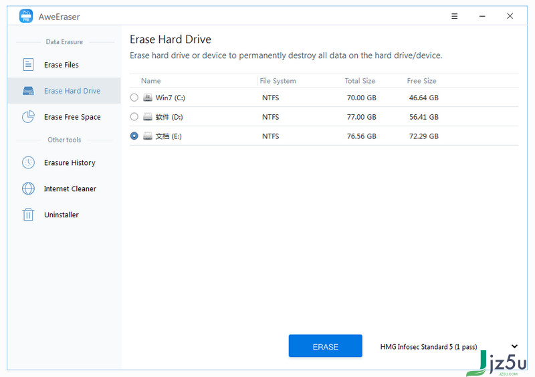The width and height of the screenshot is (535, 377).
Task: Click the 77.00 GB total size cell
Action: (361, 117)
